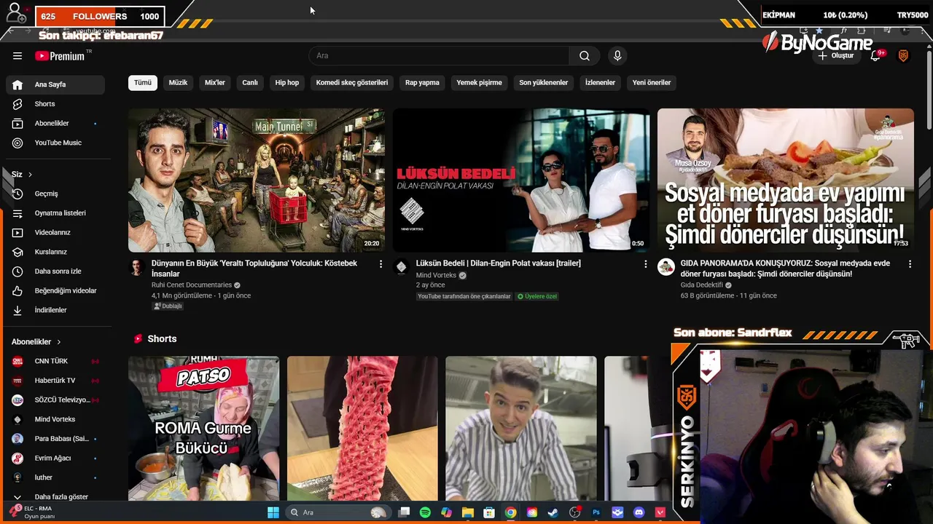Viewport: 933px width, 524px height.
Task: Open Steam from the taskbar
Action: pos(553,512)
